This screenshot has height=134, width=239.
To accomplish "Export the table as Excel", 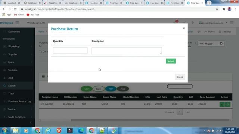I will (x=99, y=89).
